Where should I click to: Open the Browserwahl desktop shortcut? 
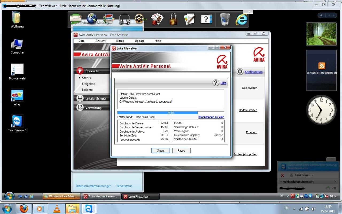click(17, 72)
